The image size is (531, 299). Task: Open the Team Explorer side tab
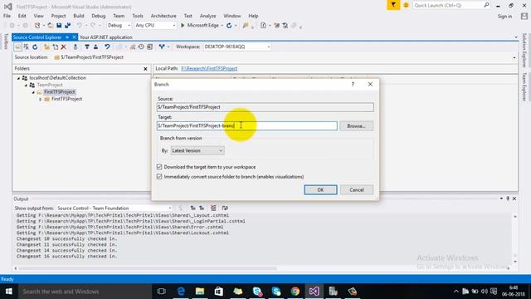click(524, 87)
